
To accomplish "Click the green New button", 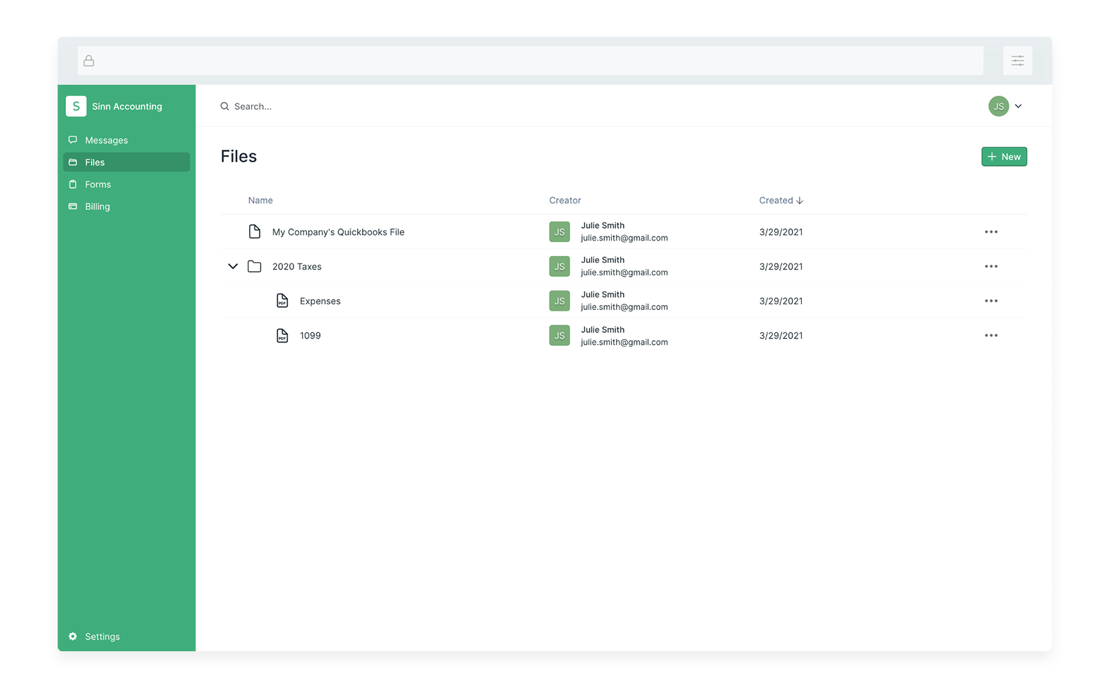I will click(x=1004, y=157).
